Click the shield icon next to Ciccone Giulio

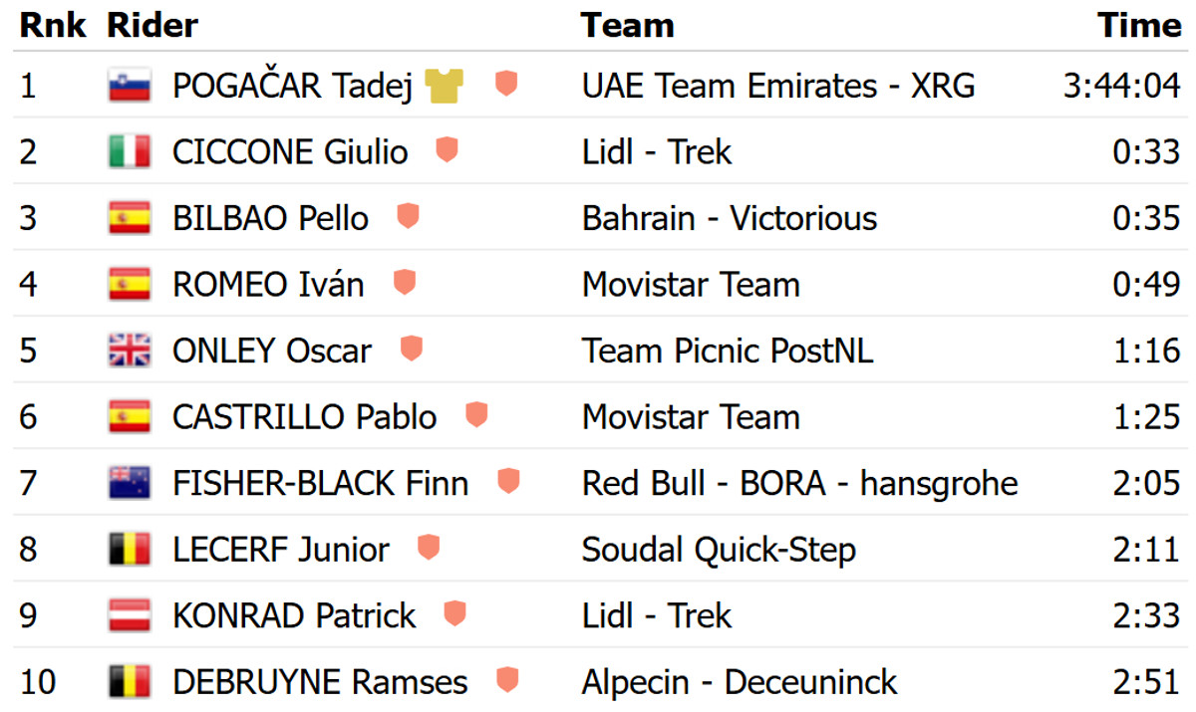tap(447, 151)
